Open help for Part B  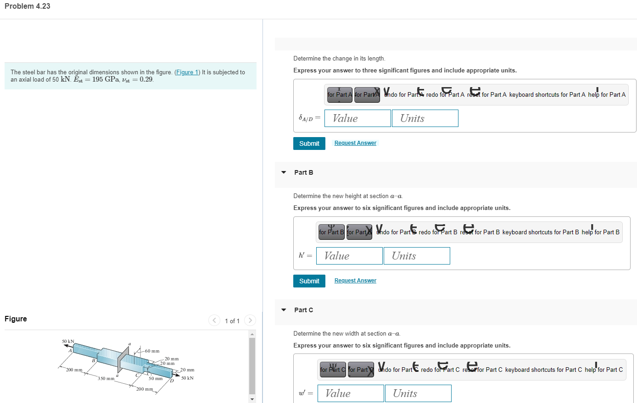[x=601, y=232]
